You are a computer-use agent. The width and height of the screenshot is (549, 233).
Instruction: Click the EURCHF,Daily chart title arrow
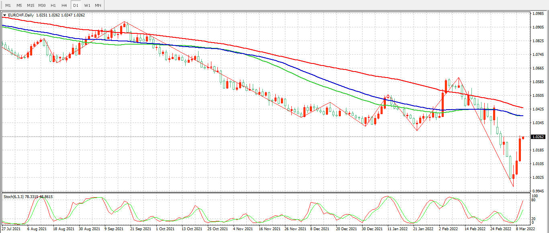coord(4,15)
